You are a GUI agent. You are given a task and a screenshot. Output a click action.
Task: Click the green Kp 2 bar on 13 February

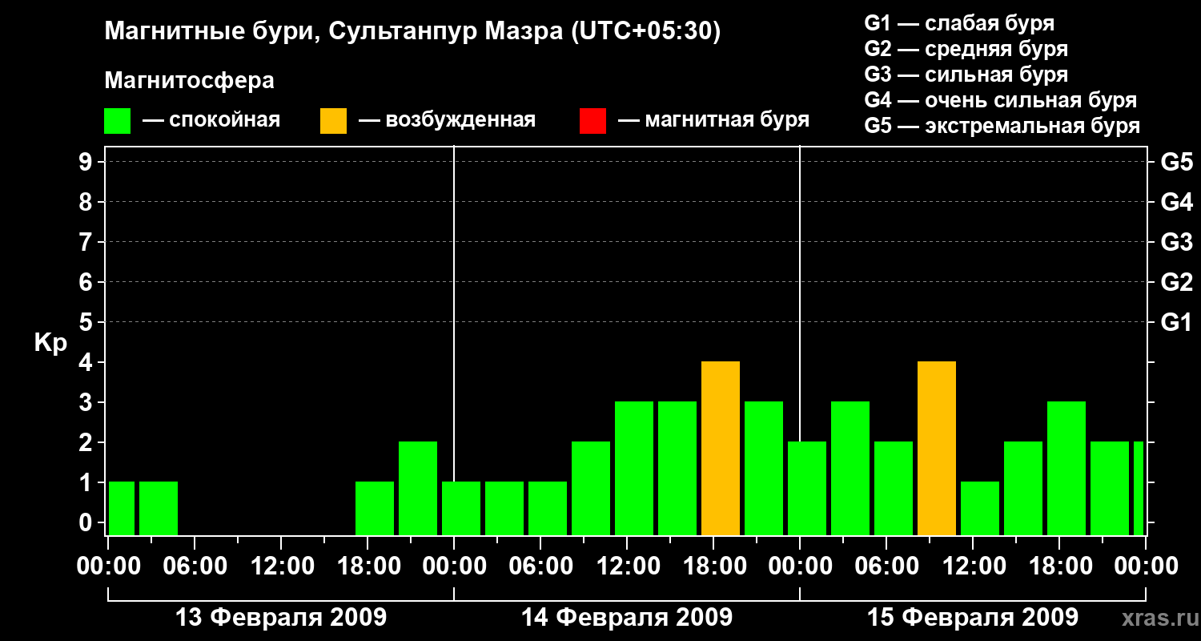[x=418, y=489]
